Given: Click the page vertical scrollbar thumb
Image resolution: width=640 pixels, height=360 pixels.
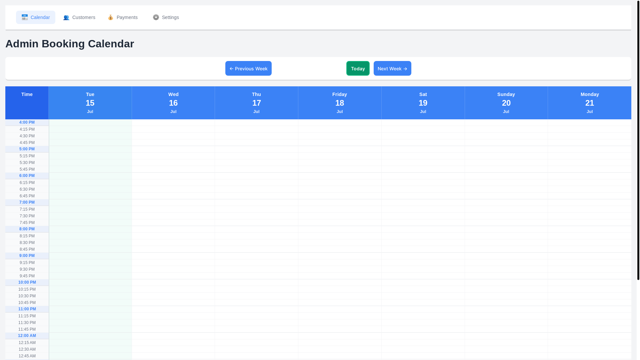Looking at the screenshot, I should pyautogui.click(x=638, y=140).
